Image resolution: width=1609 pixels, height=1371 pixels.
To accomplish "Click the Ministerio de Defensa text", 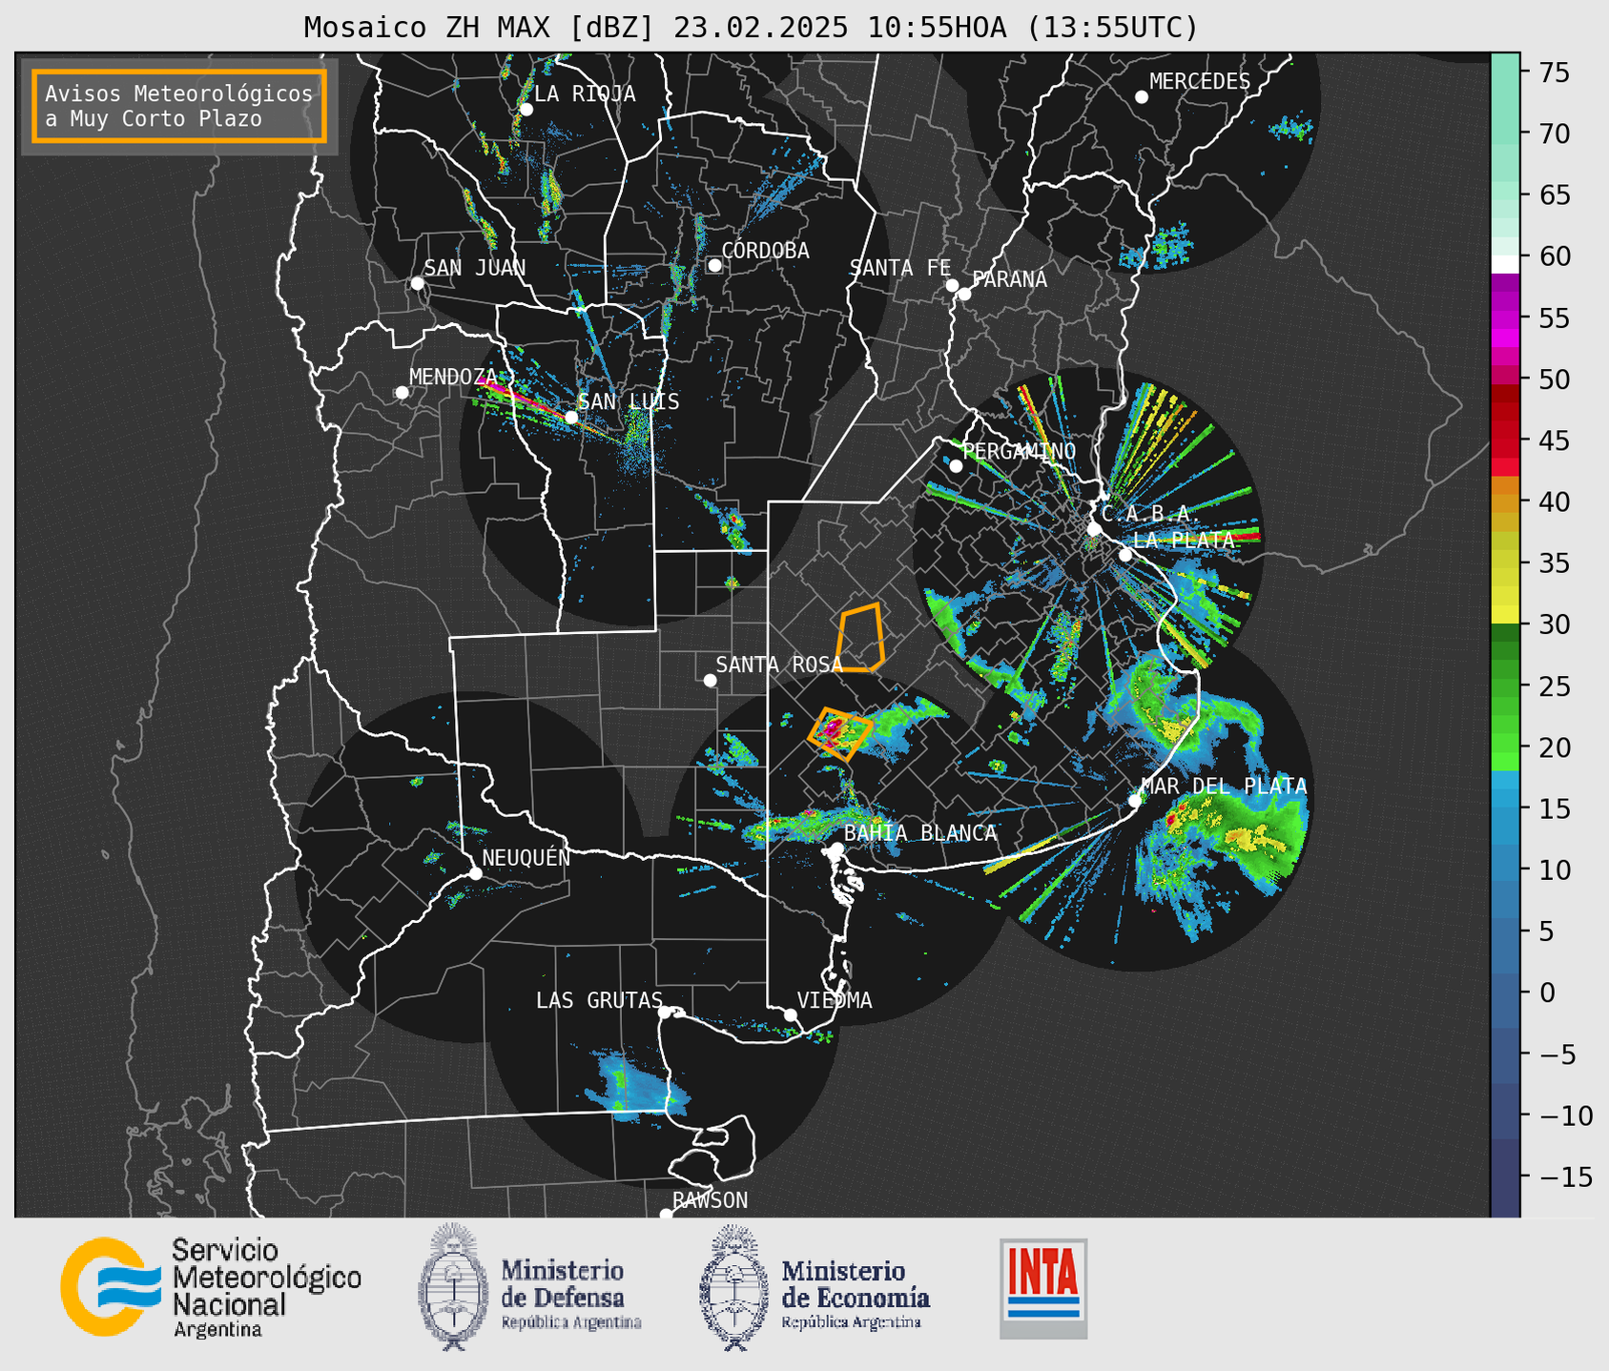I will coord(570,1294).
